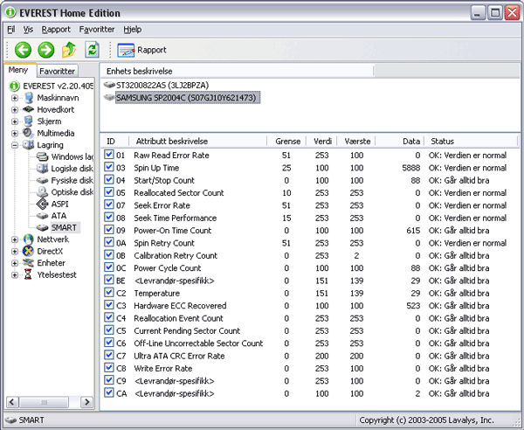Viewport: 524px width, 430px height.
Task: Expand the Hovedkort tree node
Action: pos(14,110)
